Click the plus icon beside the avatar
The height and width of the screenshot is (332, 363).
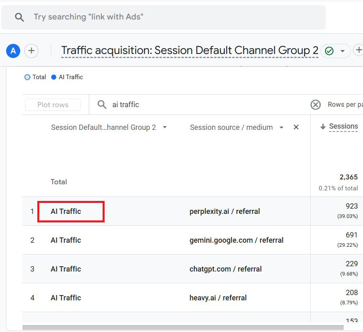[32, 51]
